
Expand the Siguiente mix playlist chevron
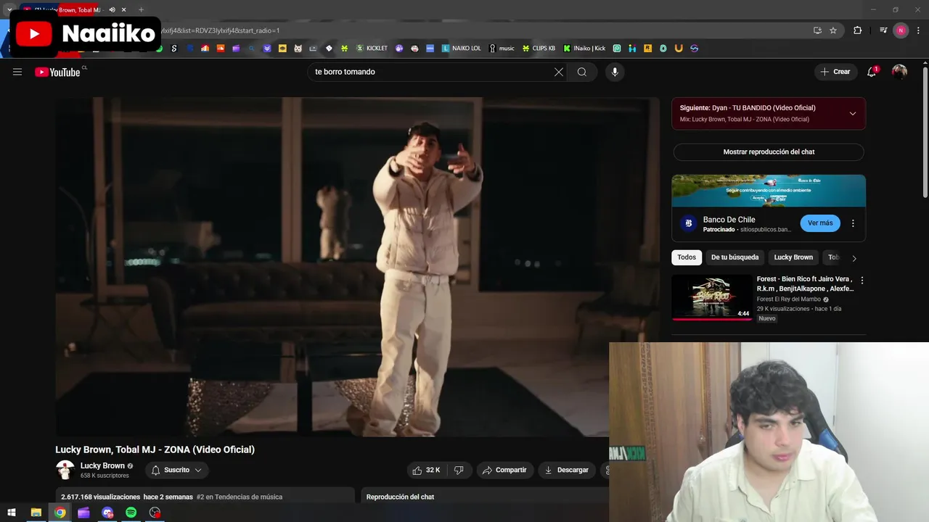click(x=853, y=113)
